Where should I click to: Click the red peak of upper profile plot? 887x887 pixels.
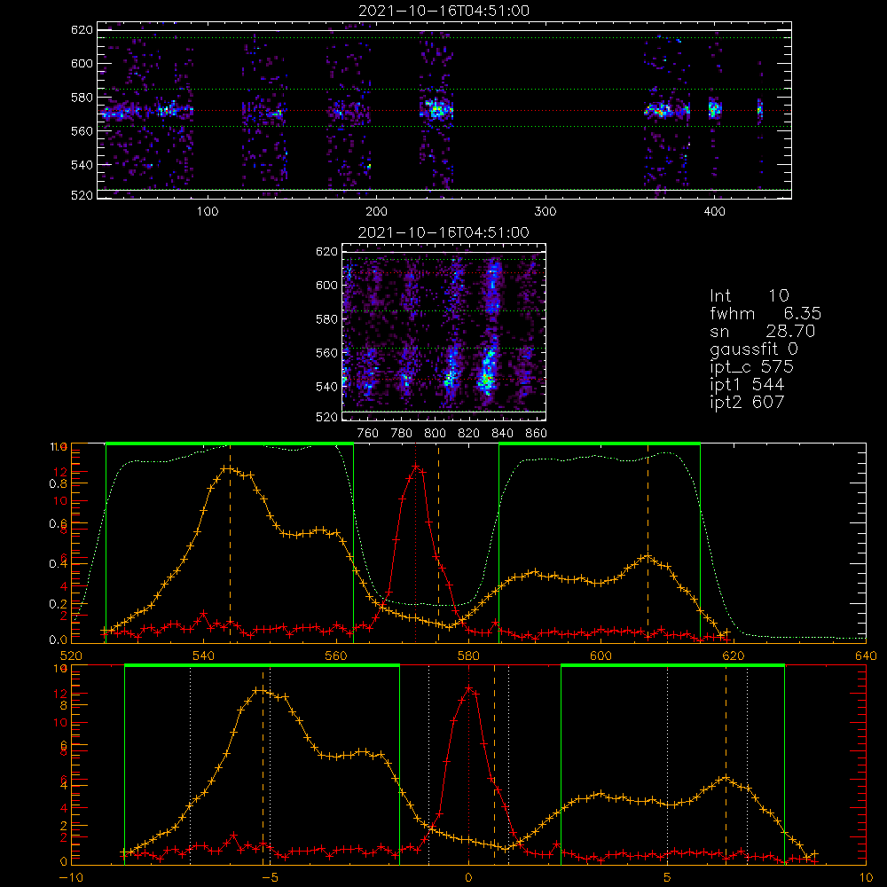click(x=416, y=467)
